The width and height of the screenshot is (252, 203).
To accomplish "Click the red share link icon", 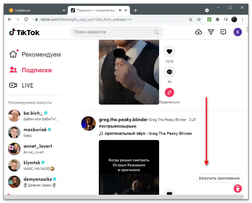I will (x=169, y=92).
